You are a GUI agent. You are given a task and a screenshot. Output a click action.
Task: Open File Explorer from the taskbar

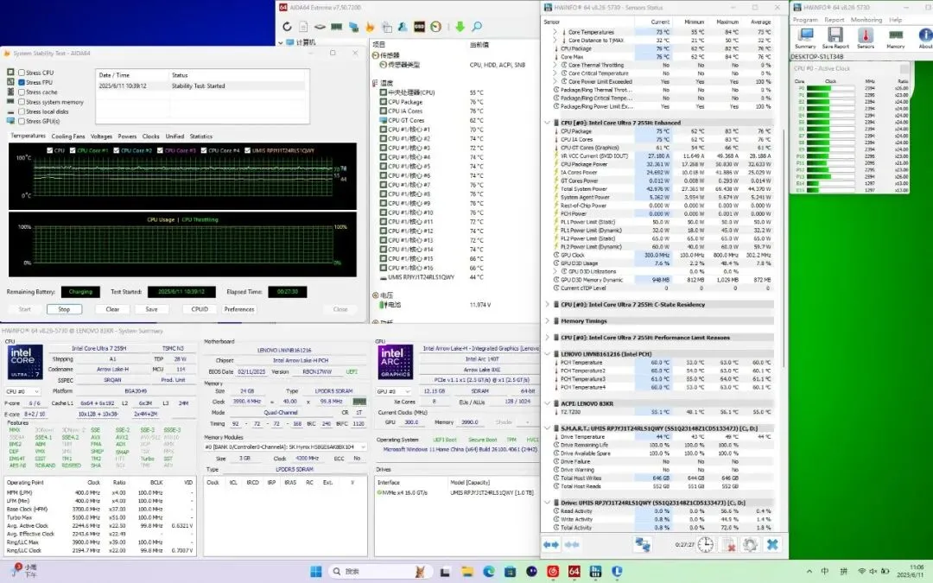pyautogui.click(x=467, y=572)
